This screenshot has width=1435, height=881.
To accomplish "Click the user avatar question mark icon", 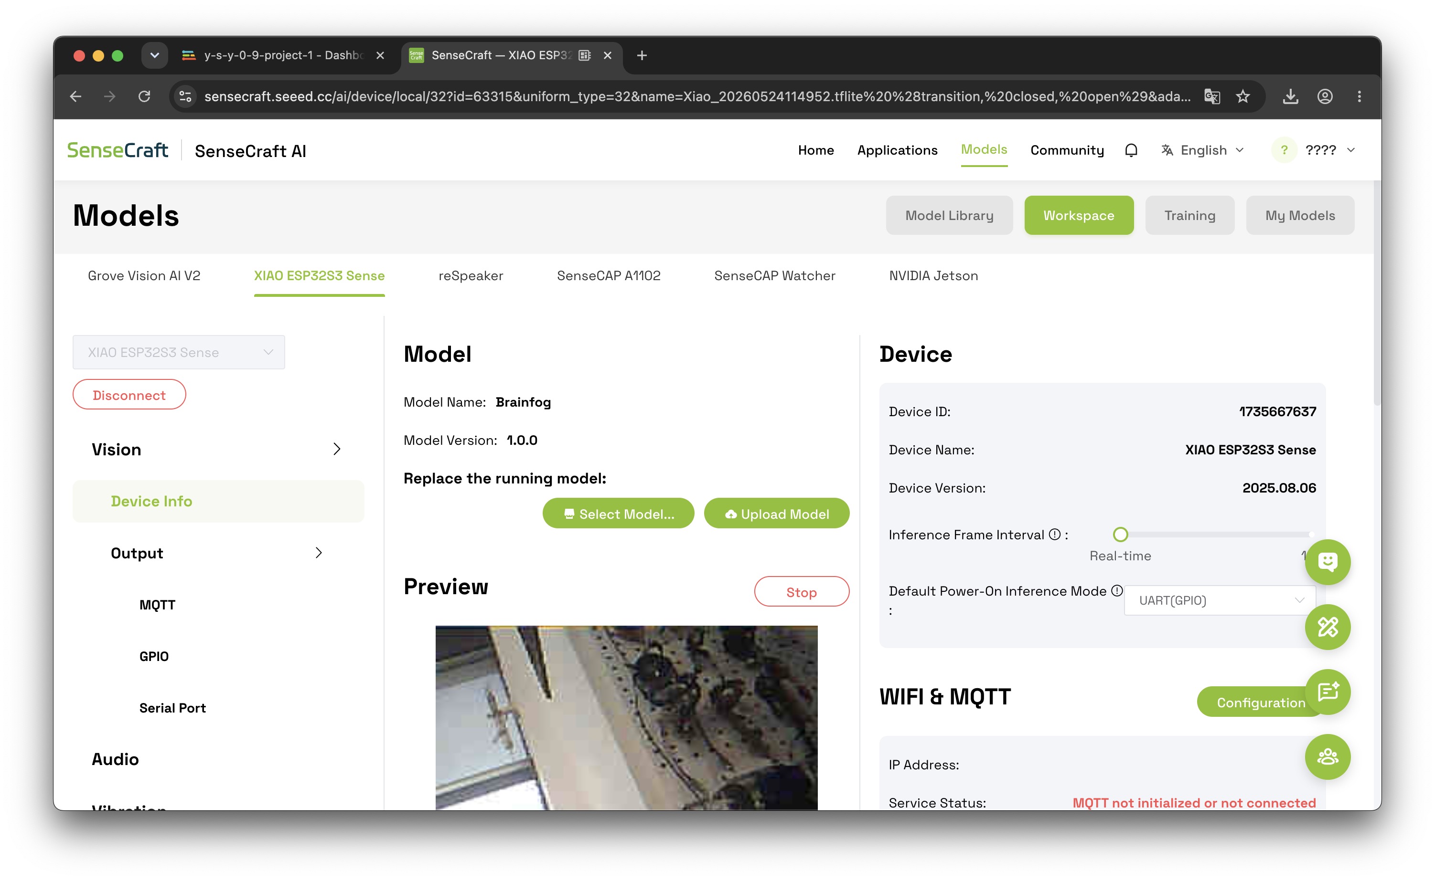I will click(1284, 150).
